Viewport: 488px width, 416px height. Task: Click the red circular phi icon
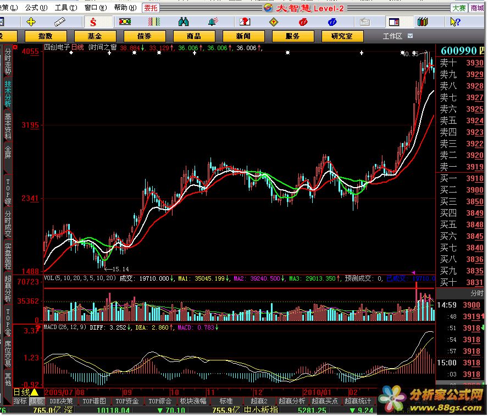coord(303,22)
